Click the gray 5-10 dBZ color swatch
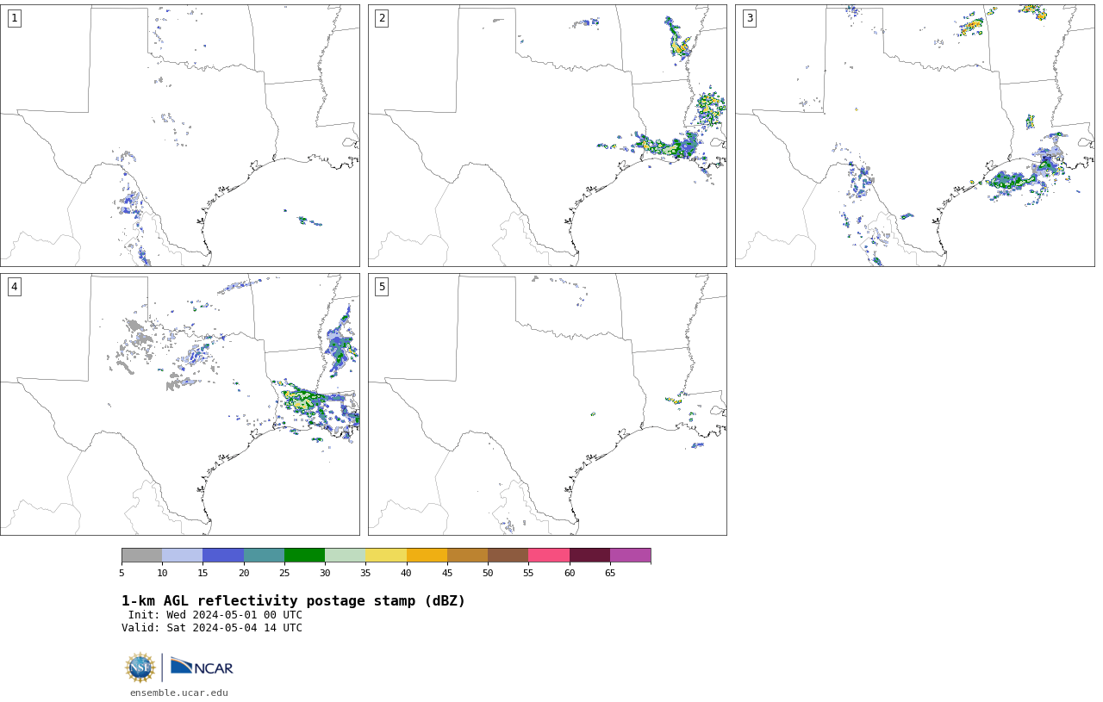Screen dimensions: 1103x702 pyautogui.click(x=141, y=556)
